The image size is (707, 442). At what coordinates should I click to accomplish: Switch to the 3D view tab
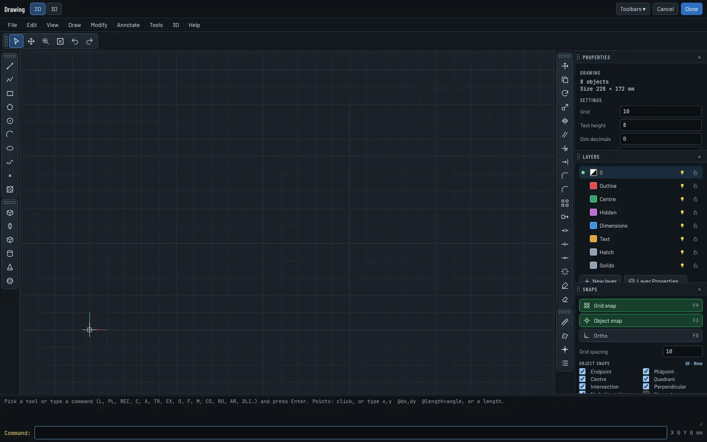[54, 9]
